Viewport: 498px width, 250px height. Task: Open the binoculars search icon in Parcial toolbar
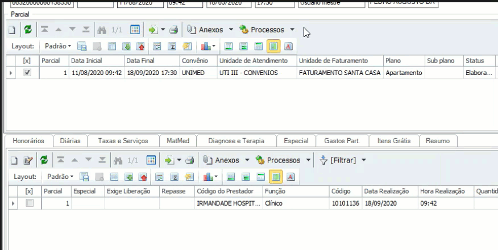102,30
